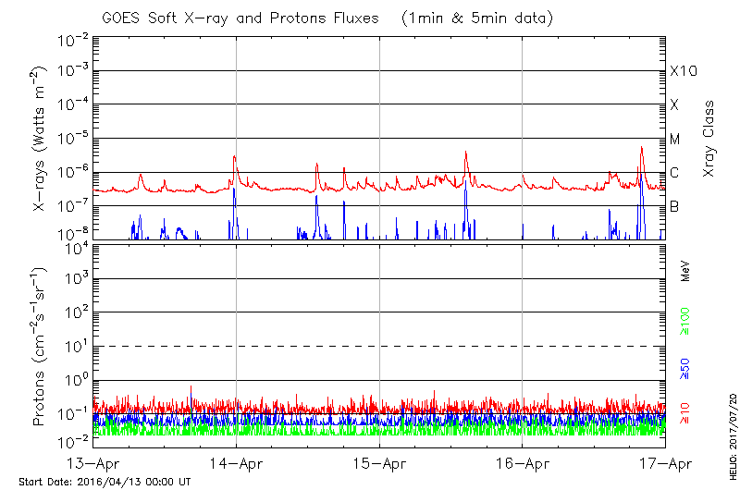Click the blue ≥50 MeV legend label
Image resolution: width=740 pixels, height=490 pixels.
pyautogui.click(x=686, y=368)
